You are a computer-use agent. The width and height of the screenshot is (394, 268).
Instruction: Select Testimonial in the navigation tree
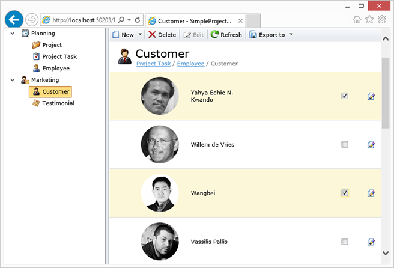click(x=58, y=103)
